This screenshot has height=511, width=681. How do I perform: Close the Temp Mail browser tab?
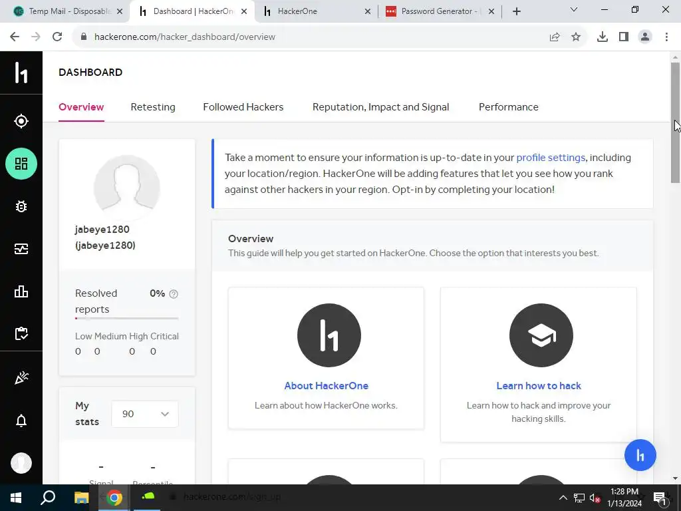point(120,11)
